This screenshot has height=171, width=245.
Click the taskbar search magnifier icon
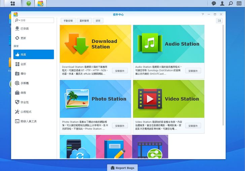point(231,3)
